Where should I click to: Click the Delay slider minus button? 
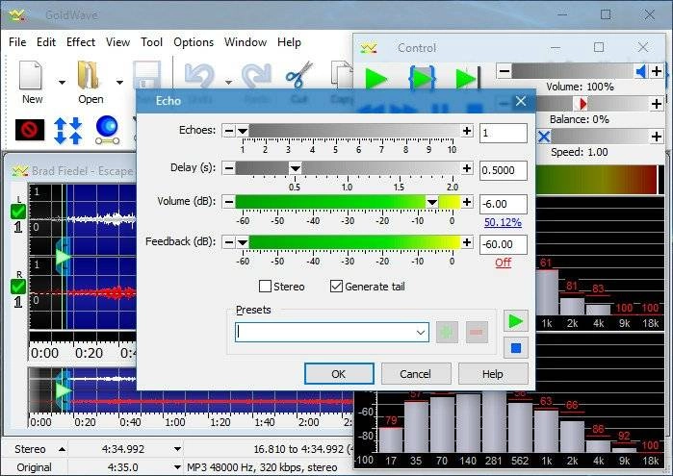(229, 168)
